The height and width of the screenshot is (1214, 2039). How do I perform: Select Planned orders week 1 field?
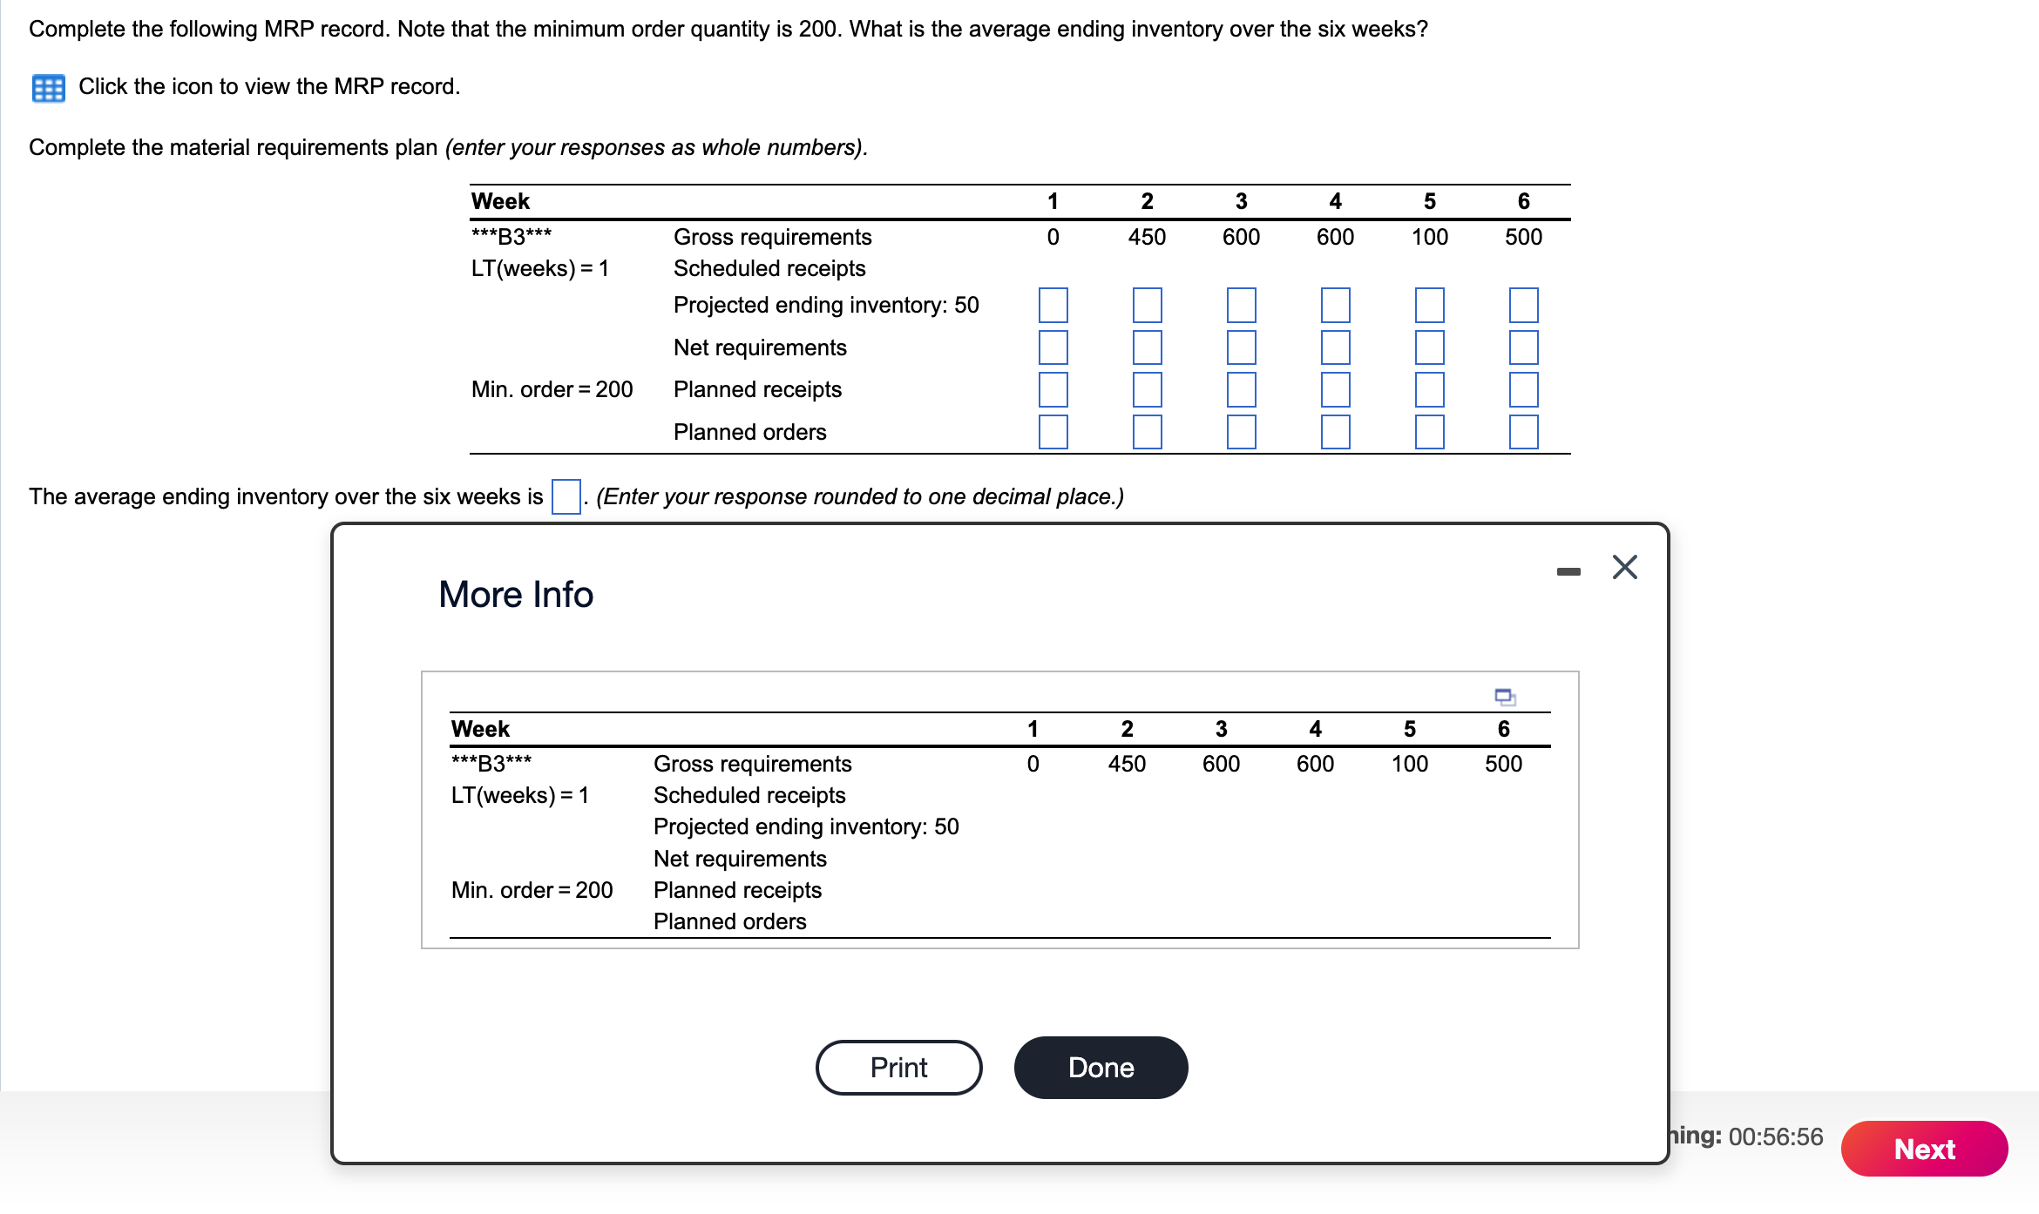coord(1053,432)
